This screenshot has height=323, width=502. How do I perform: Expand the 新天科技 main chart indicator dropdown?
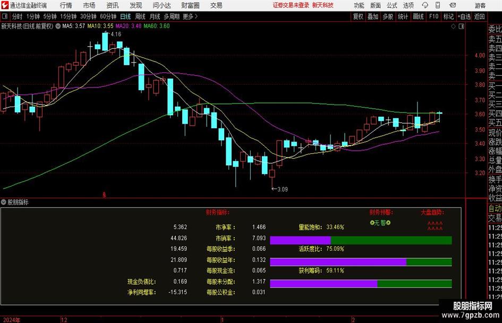58,26
